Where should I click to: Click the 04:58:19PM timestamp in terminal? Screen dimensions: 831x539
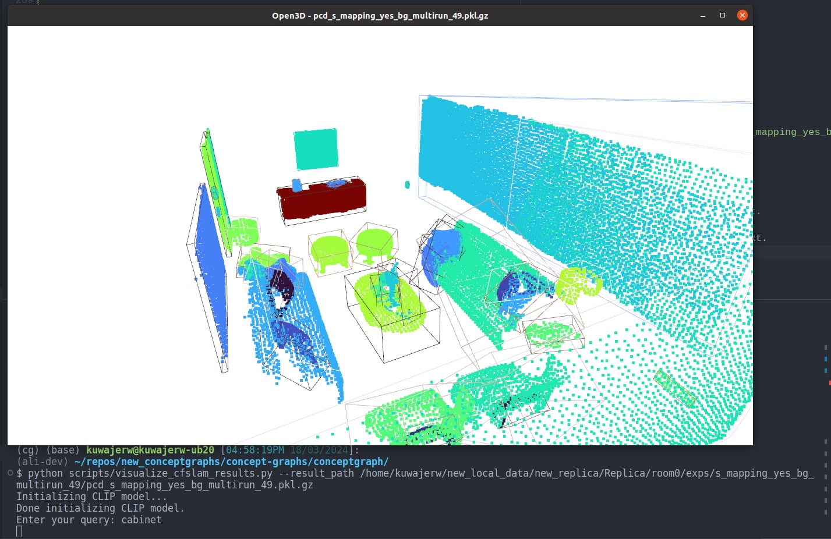pyautogui.click(x=255, y=450)
